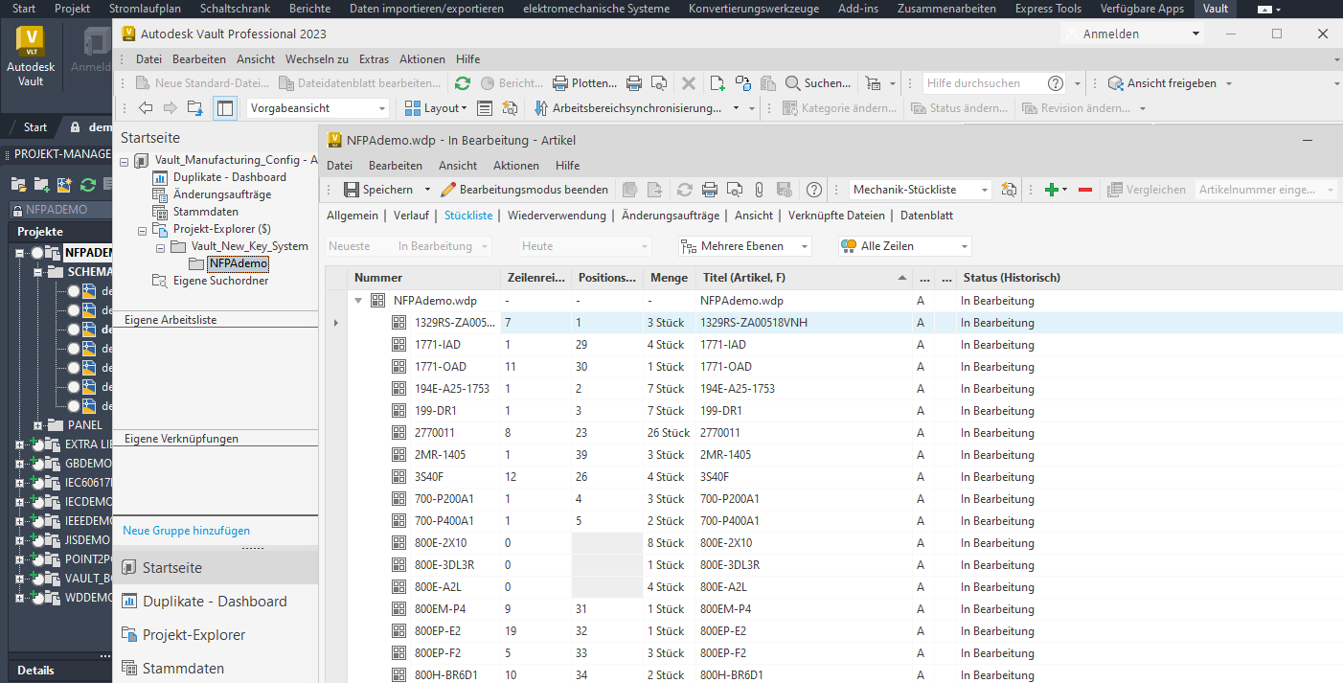Viewport: 1343px width, 683px height.
Task: Click the refresh icon in Vault main toolbar
Action: coord(463,83)
